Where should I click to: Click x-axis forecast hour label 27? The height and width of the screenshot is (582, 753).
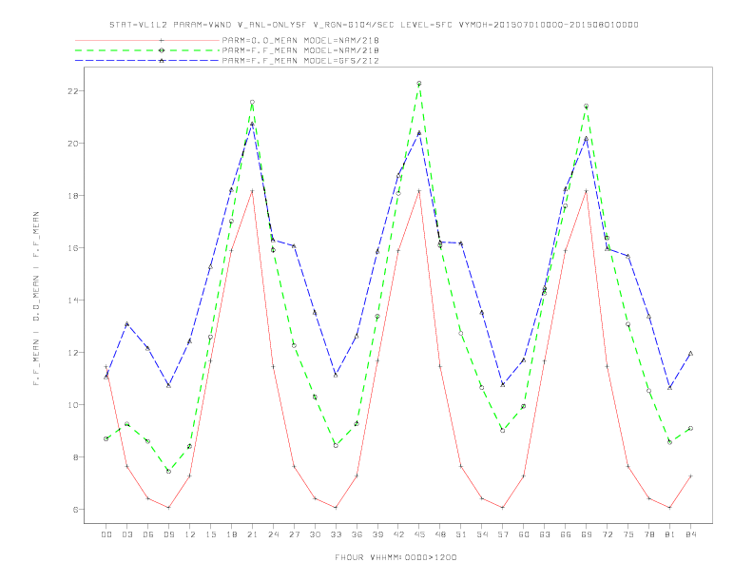pos(294,534)
